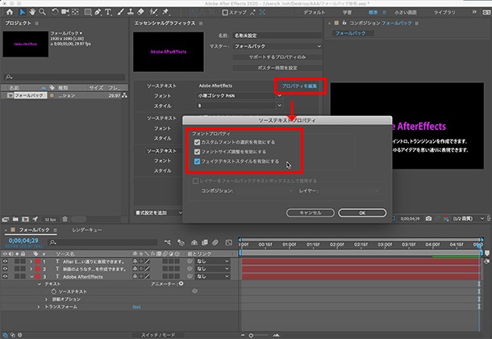The height and width of the screenshot is (339, 492).
Task: Collapse layer 3 Adobe AfterEffects
Action: (31, 277)
